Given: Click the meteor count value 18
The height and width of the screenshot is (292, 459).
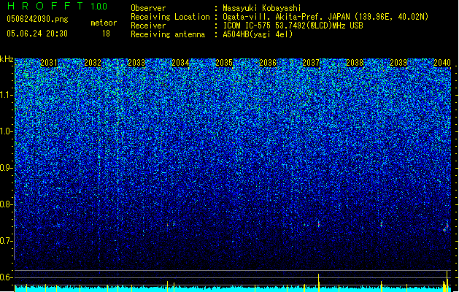Looking at the screenshot, I should 106,34.
